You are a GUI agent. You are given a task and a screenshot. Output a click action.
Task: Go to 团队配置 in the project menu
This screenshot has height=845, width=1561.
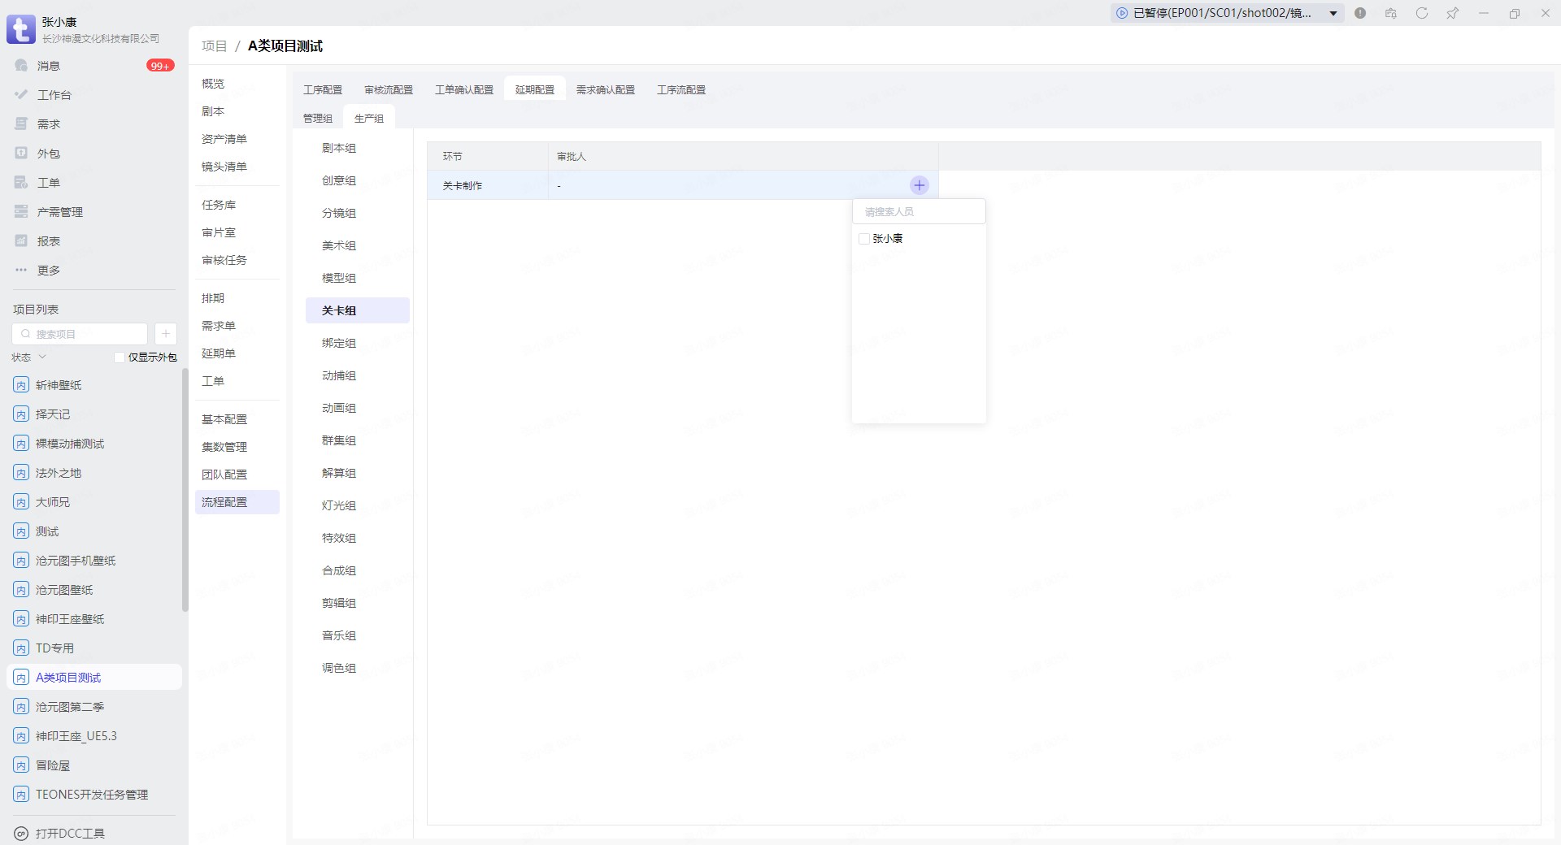[224, 474]
